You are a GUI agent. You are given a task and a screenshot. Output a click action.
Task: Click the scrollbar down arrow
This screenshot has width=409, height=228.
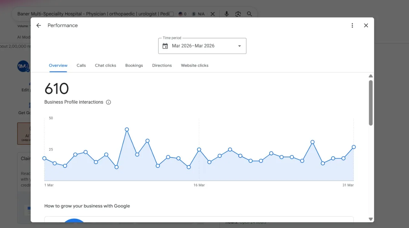click(x=371, y=219)
